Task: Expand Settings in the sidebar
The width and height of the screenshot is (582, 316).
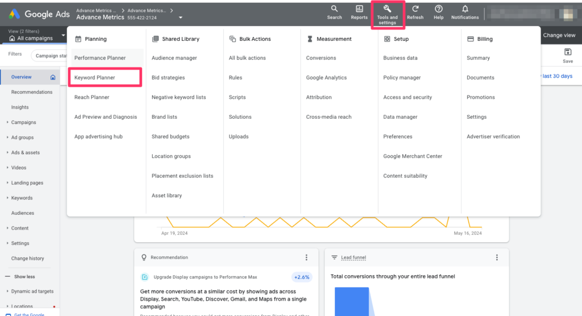Action: (7, 243)
